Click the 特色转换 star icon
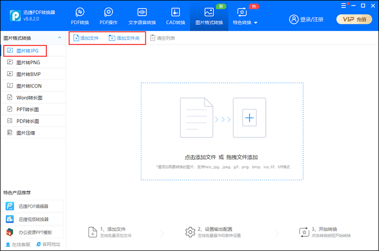The width and height of the screenshot is (379, 251). click(x=242, y=12)
